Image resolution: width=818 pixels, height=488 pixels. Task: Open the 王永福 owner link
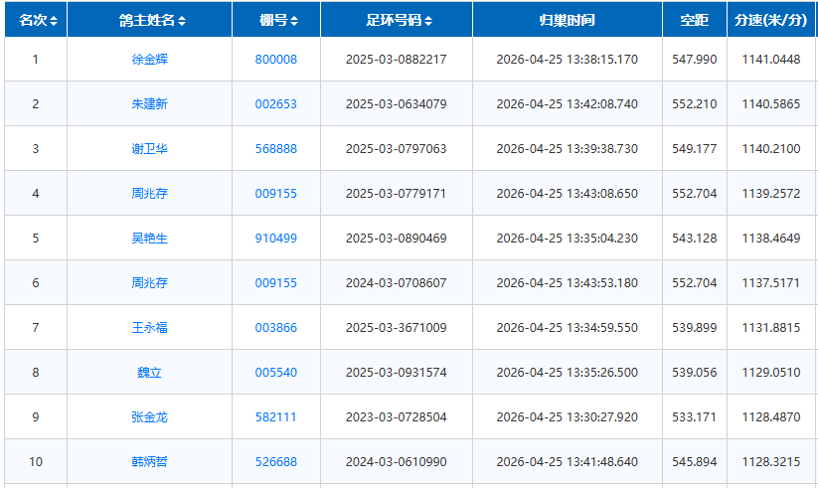(150, 328)
